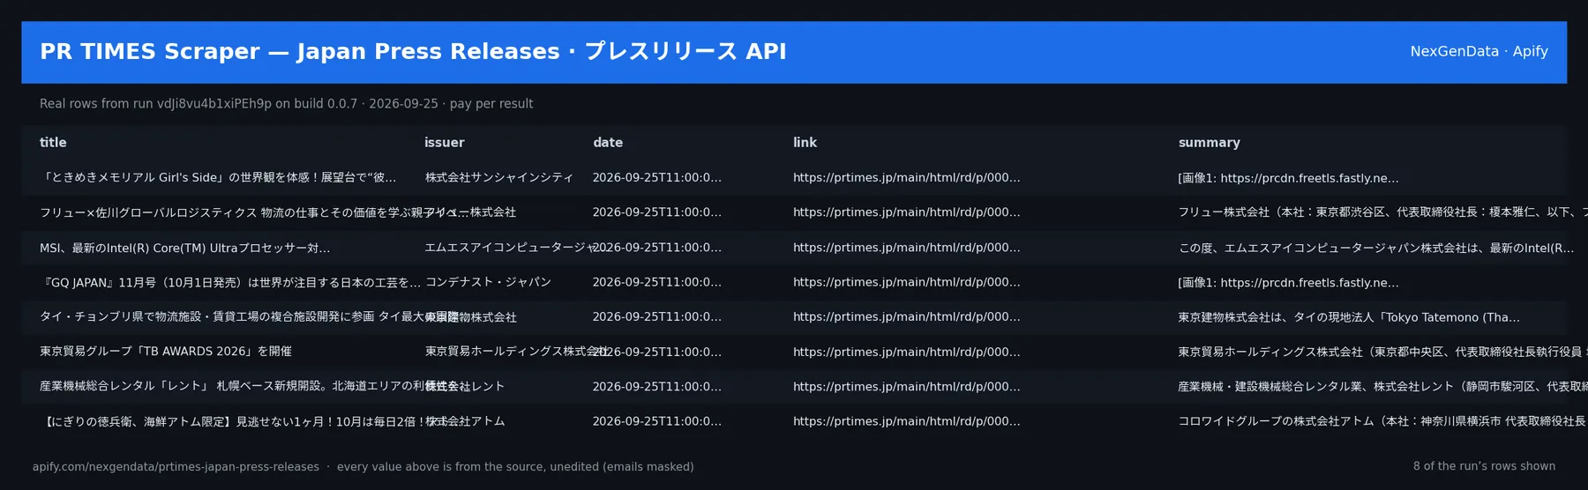Click the 'issuer' column header
1588x490 pixels.
pos(444,142)
